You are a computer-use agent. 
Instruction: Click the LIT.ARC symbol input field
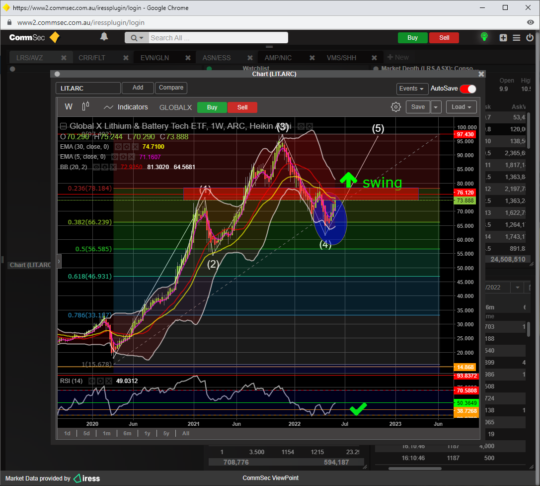coord(88,88)
